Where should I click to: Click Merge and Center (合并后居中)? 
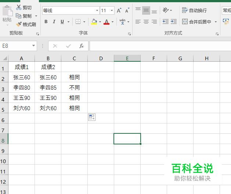[x=196, y=22]
